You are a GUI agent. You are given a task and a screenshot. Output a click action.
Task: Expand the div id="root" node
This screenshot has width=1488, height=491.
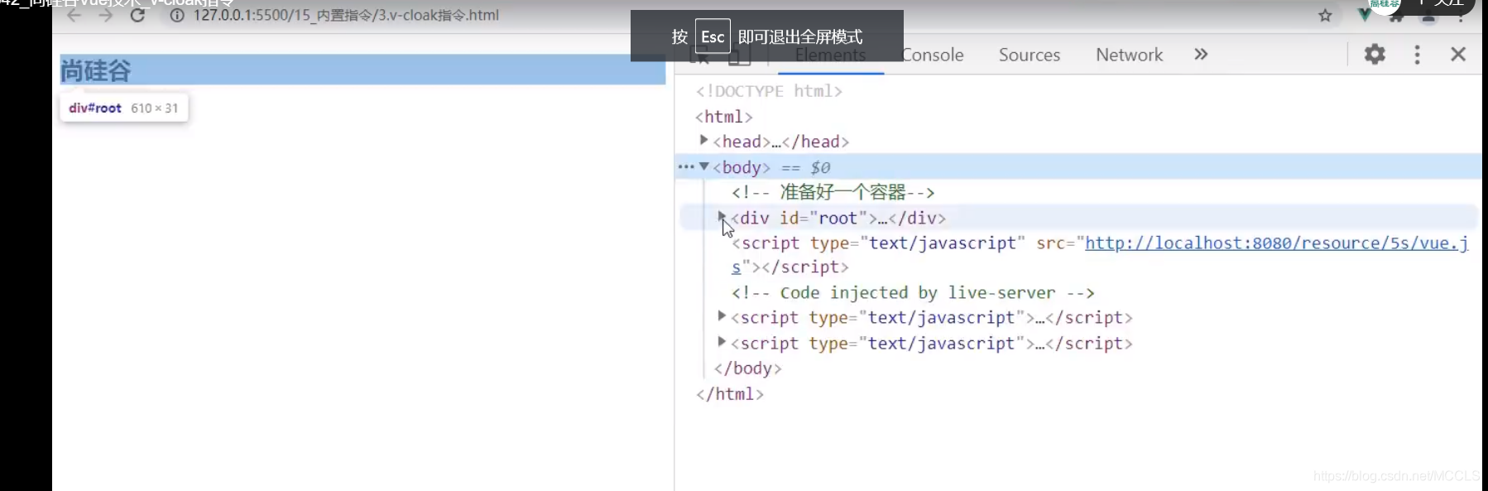[x=722, y=217]
